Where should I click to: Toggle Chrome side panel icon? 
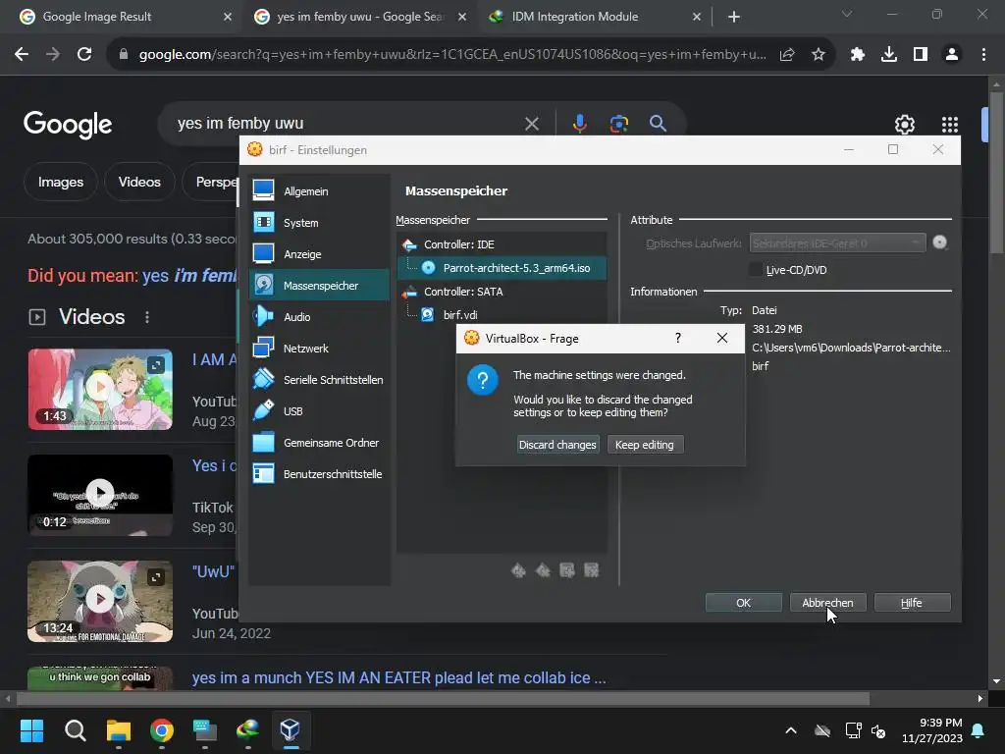tap(921, 55)
